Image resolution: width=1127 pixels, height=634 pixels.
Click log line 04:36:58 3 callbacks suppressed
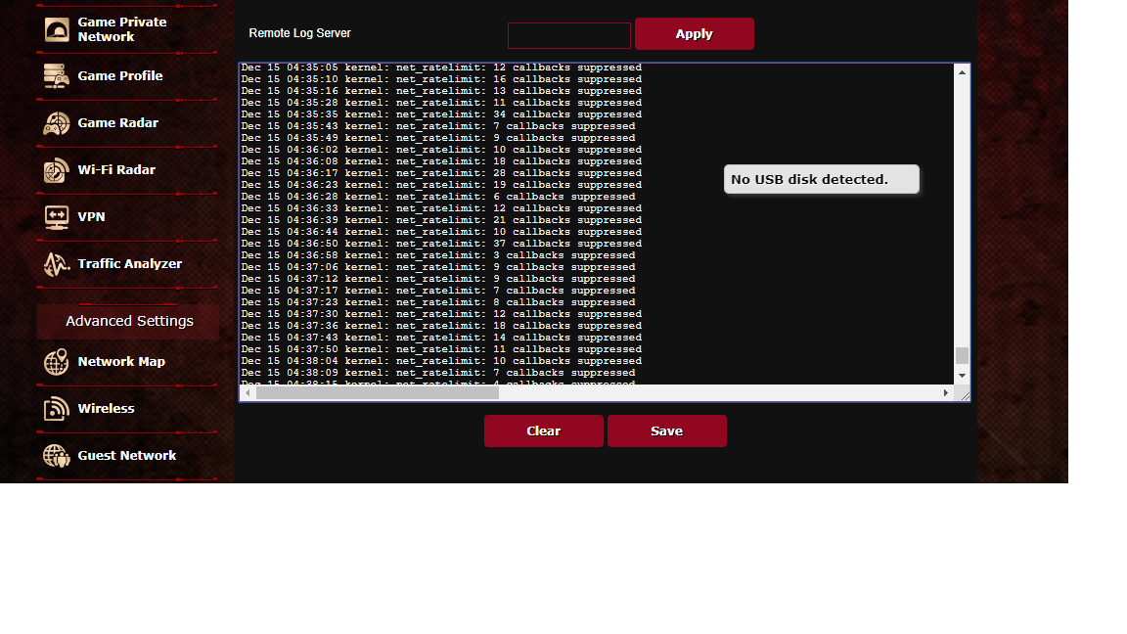[x=438, y=255]
